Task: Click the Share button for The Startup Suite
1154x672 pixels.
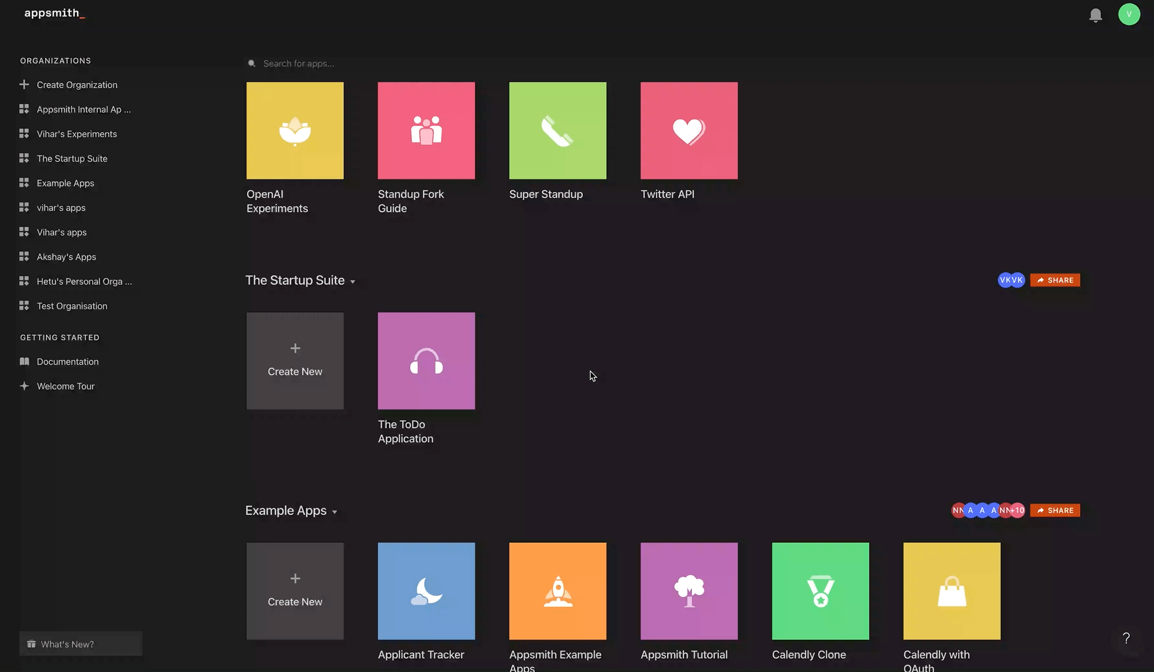Action: 1055,280
